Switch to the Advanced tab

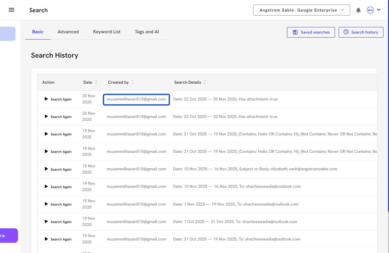(x=68, y=32)
